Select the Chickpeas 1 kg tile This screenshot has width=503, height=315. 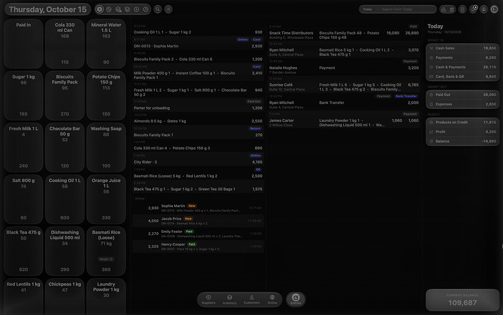tap(65, 296)
